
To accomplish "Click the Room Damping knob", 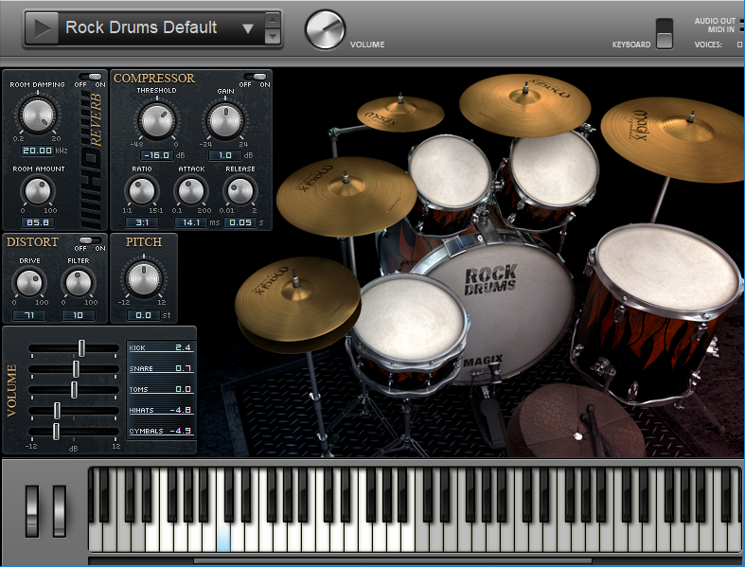I will [37, 115].
